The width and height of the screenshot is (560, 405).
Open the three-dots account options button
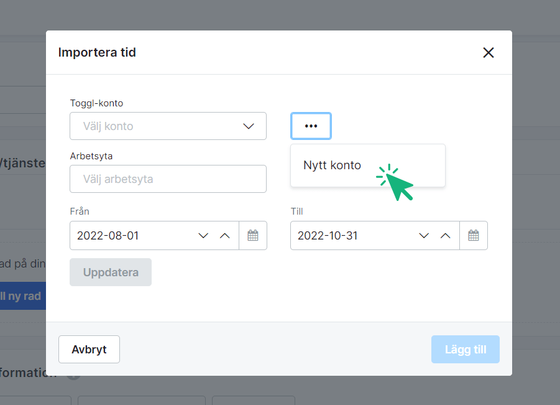pos(311,126)
